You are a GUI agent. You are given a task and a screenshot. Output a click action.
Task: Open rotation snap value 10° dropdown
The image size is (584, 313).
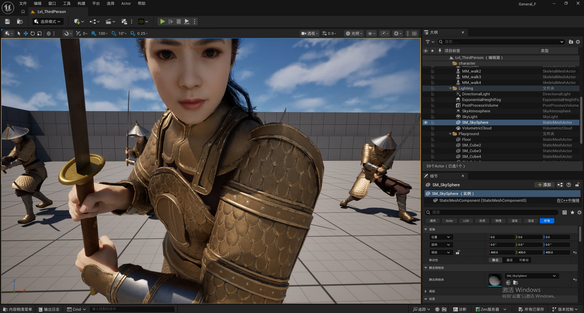123,33
